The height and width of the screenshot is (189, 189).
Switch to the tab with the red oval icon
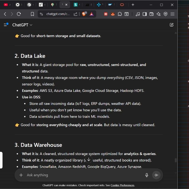tap(122, 5)
